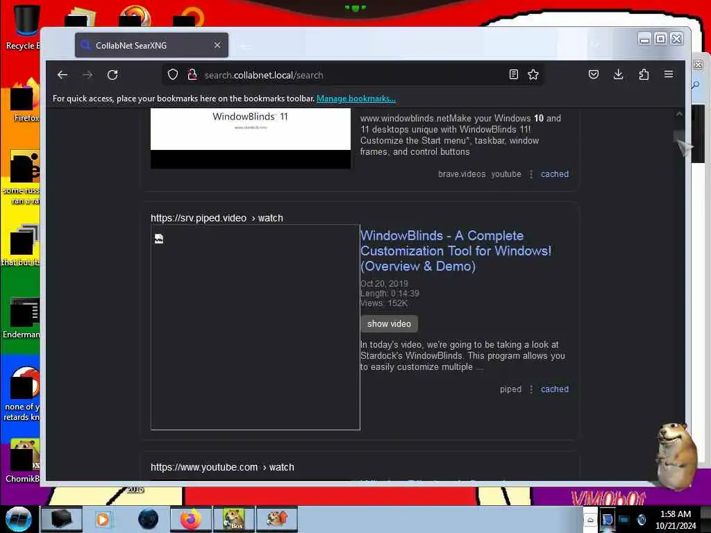Click the scrollbar up arrow

[x=679, y=115]
